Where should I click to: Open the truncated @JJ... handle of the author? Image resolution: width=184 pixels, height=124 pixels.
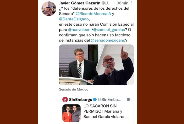coord(106,3)
